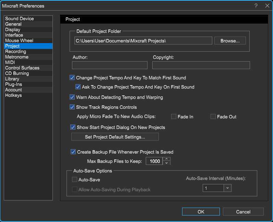Open the Library preferences page
The height and width of the screenshot is (222, 273).
point(28,79)
